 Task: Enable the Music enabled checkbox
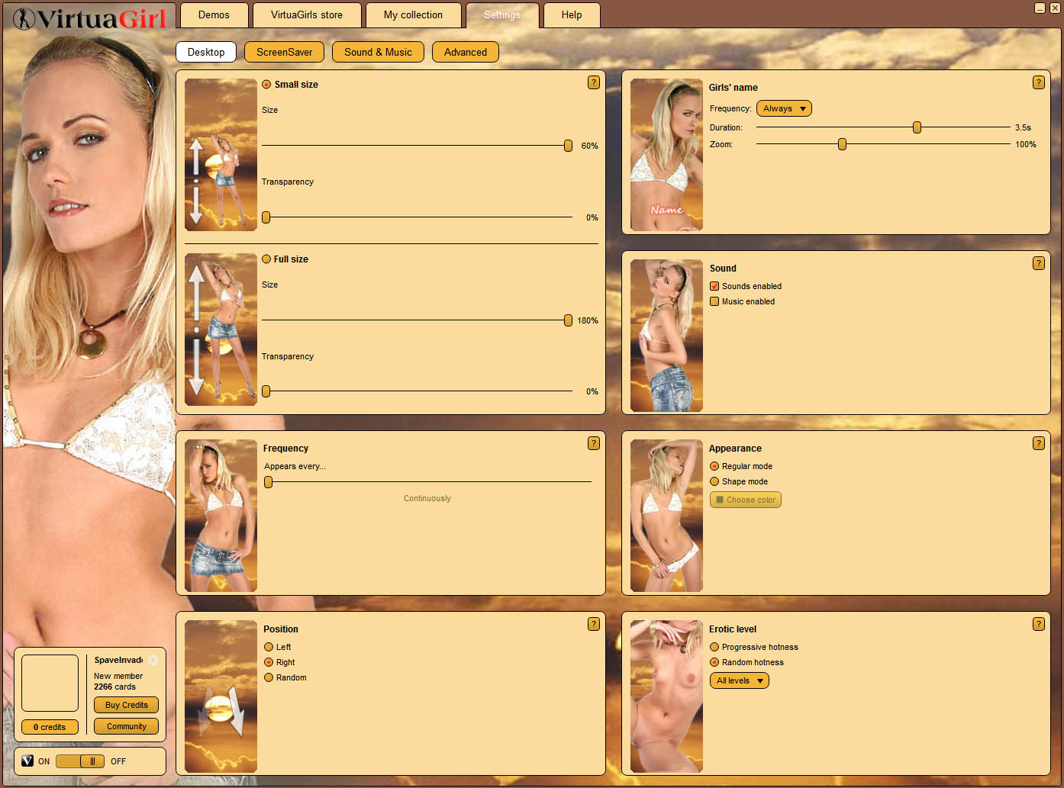point(714,301)
